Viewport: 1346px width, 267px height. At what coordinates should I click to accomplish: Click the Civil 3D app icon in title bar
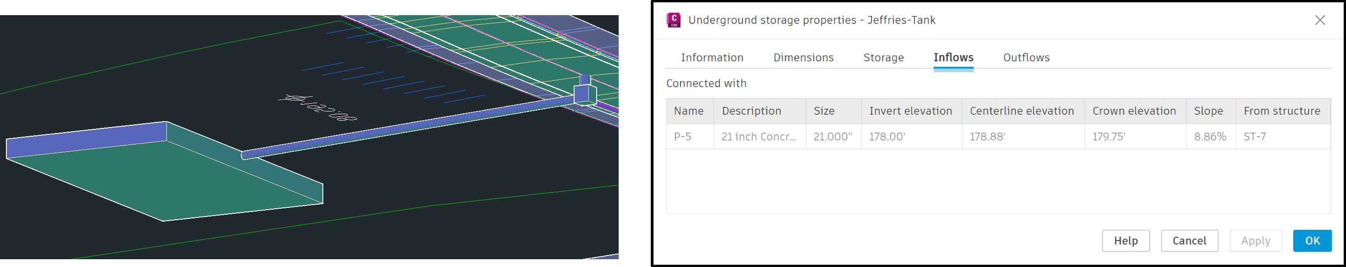pos(674,20)
